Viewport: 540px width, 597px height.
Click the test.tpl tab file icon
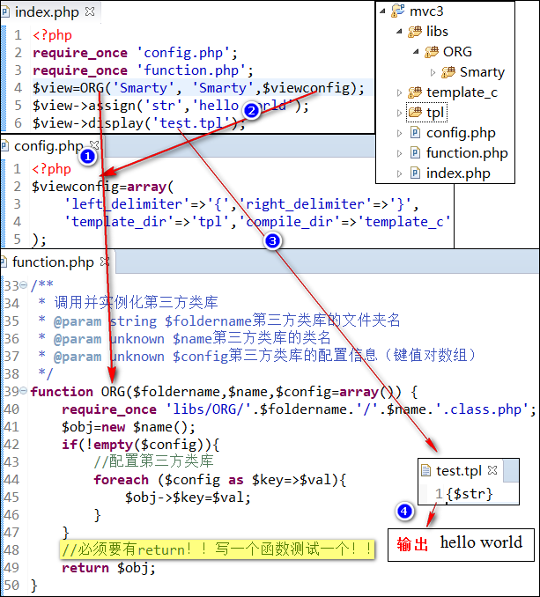pyautogui.click(x=425, y=470)
